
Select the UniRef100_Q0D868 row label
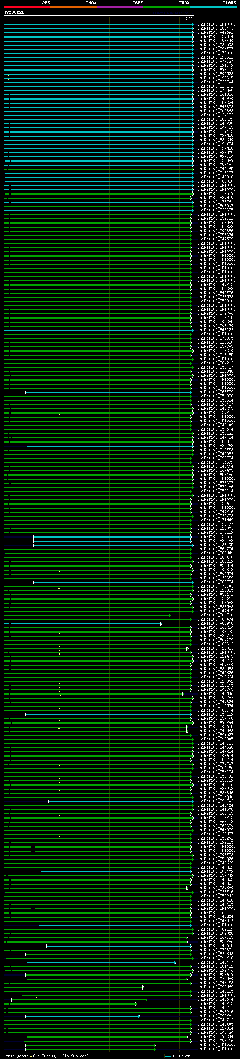tap(215, 111)
